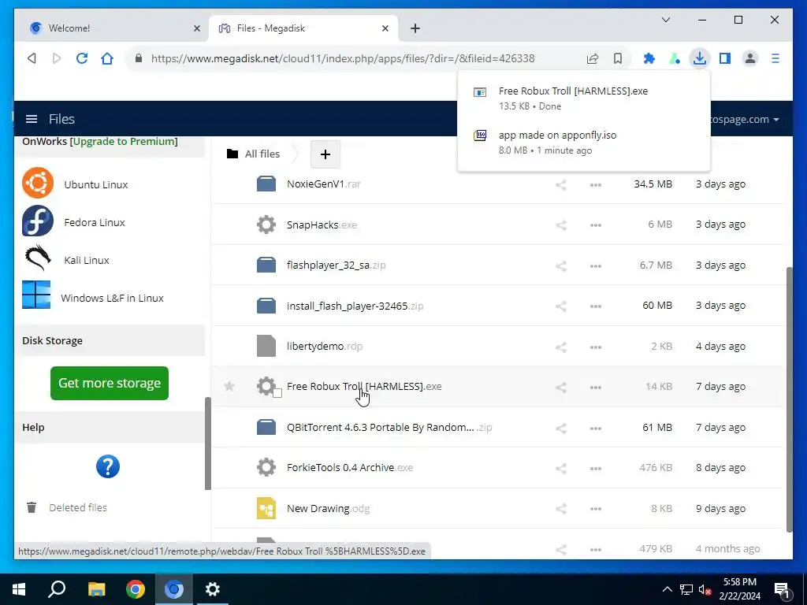This screenshot has width=807, height=605.
Task: Click the share page icon in address bar
Action: 593,58
